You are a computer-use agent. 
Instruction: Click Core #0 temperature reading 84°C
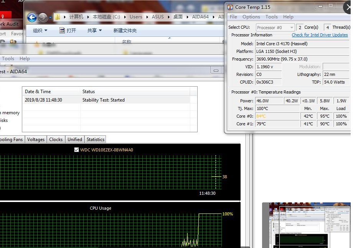277,116
